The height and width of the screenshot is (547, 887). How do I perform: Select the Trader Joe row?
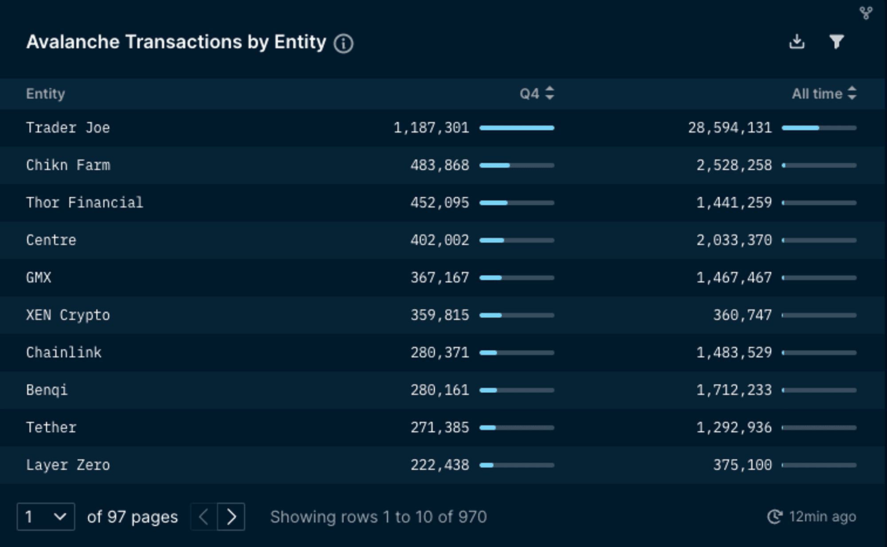(443, 128)
